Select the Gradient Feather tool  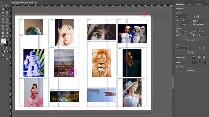[7, 29]
